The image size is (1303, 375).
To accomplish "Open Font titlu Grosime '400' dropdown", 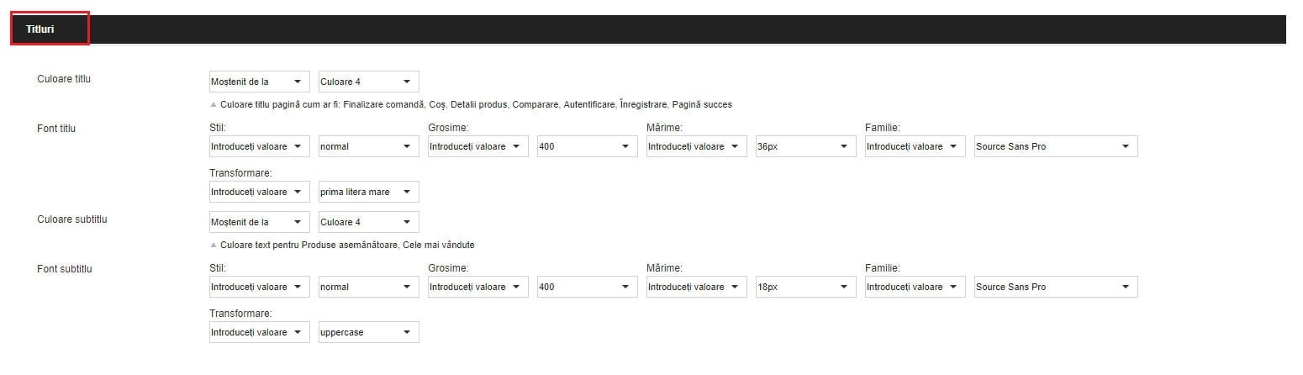I will pyautogui.click(x=587, y=146).
